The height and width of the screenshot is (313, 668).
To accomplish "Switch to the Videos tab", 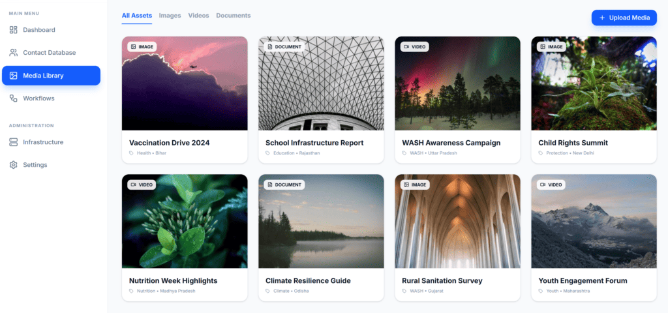I will [198, 16].
